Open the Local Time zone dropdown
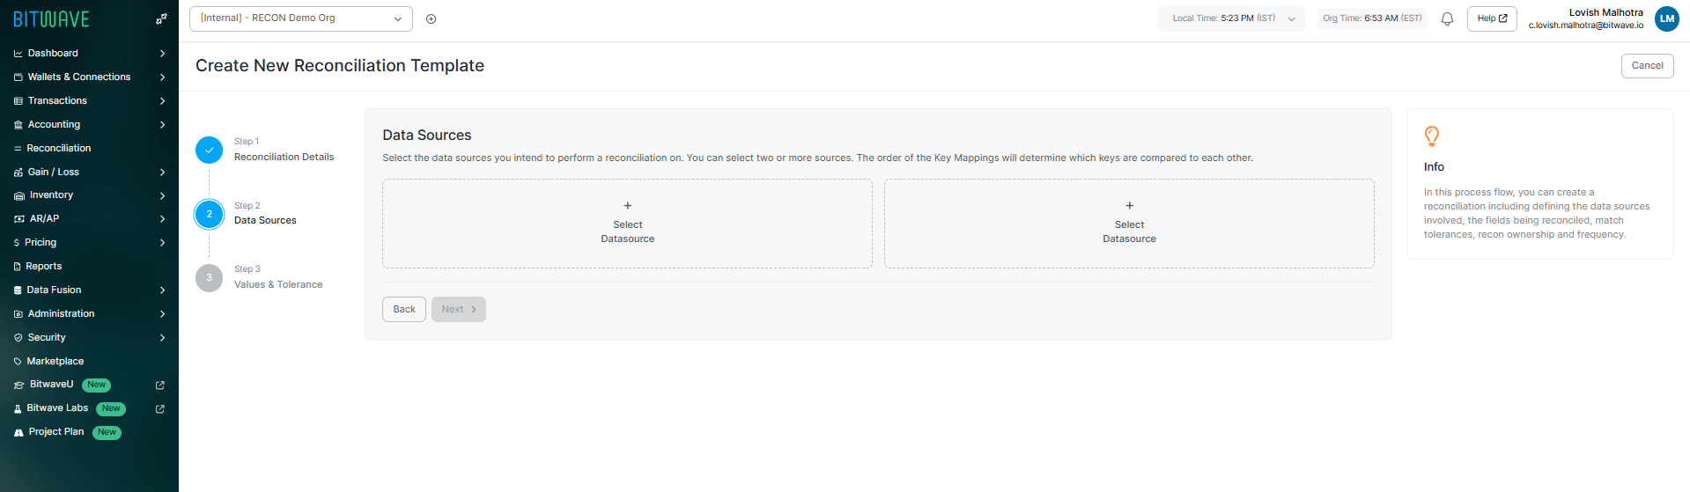This screenshot has height=492, width=1690. [1231, 18]
